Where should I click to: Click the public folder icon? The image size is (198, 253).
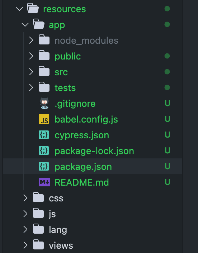(x=44, y=55)
